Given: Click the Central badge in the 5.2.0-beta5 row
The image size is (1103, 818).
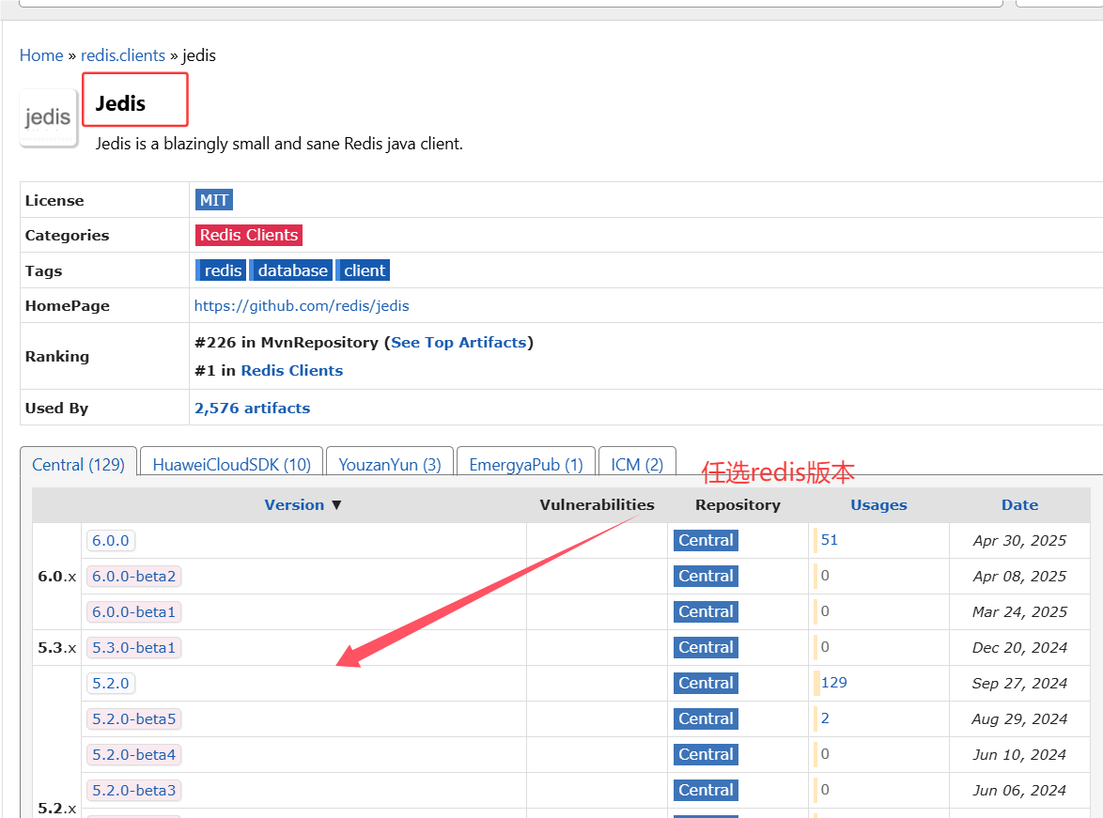Looking at the screenshot, I should (x=706, y=718).
